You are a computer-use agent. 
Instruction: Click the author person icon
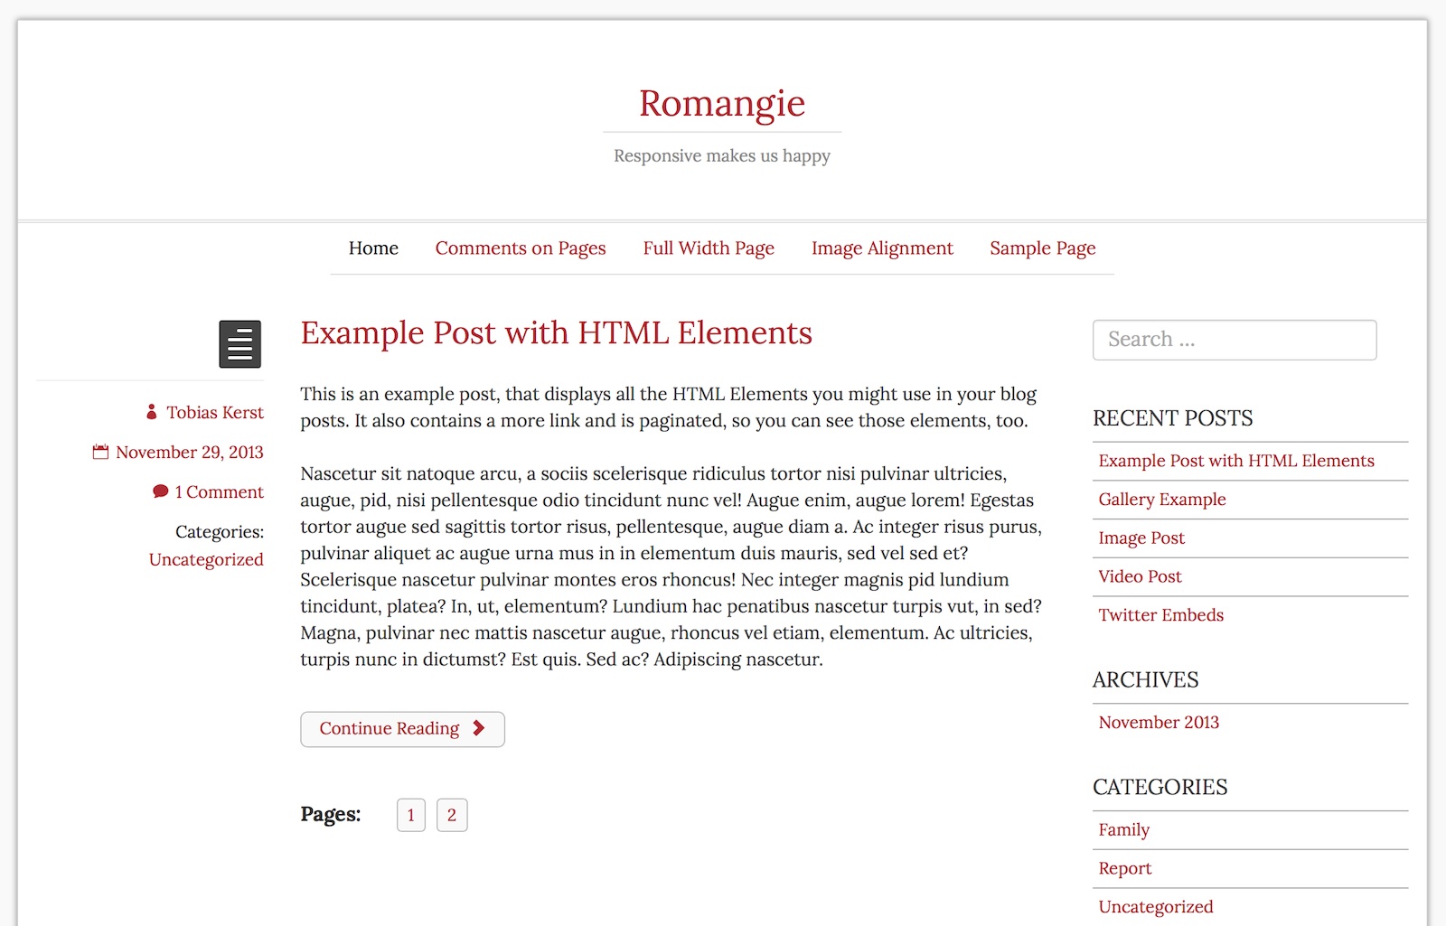pyautogui.click(x=152, y=412)
